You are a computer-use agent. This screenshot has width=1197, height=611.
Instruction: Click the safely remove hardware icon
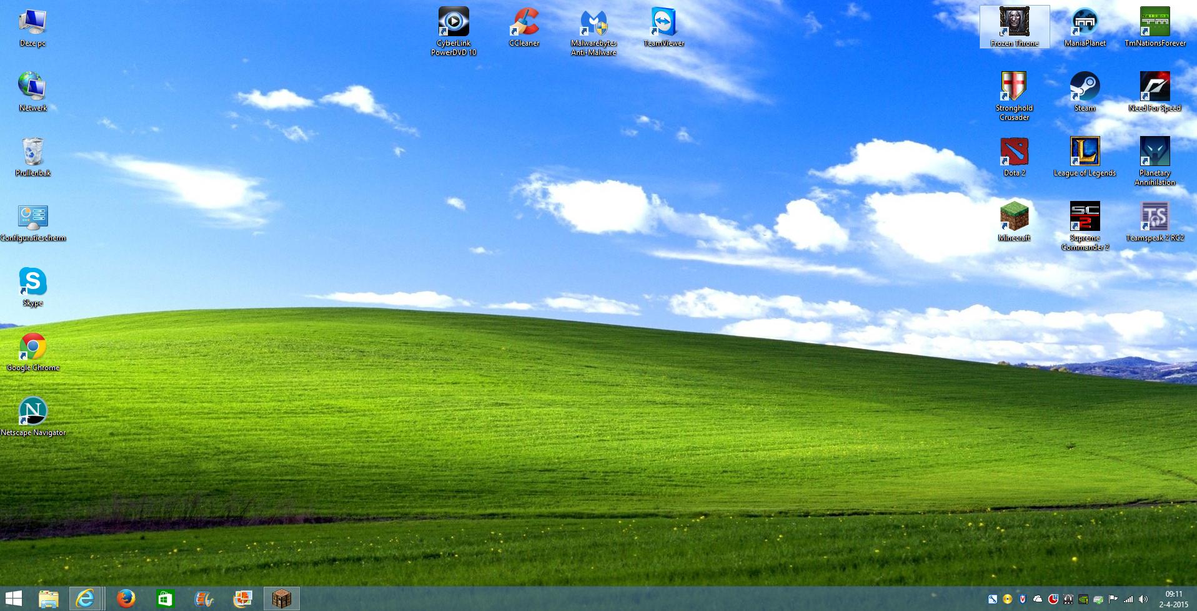1098,599
